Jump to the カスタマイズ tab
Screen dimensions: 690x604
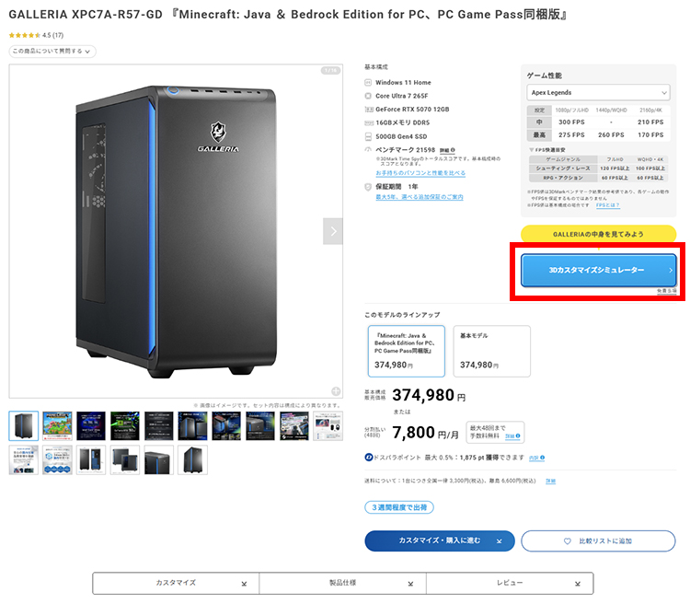(176, 583)
